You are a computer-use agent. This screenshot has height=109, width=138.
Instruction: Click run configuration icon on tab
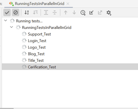click(11, 4)
